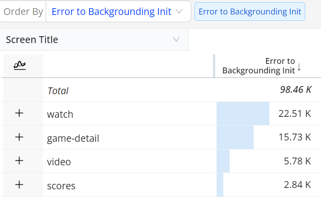Expand the watch row with plus icon
This screenshot has height=197, width=321.
coord(19,114)
